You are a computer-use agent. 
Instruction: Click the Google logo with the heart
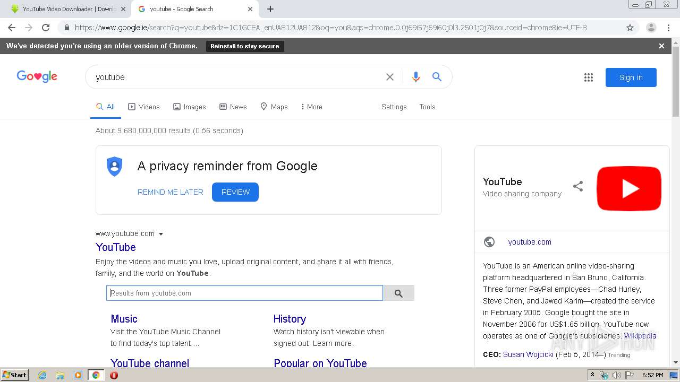coord(37,76)
